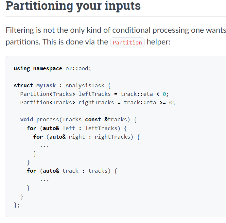226x223 pixels.
Task: Click AnalysisTask in the struct declaration
Action: tap(85, 86)
